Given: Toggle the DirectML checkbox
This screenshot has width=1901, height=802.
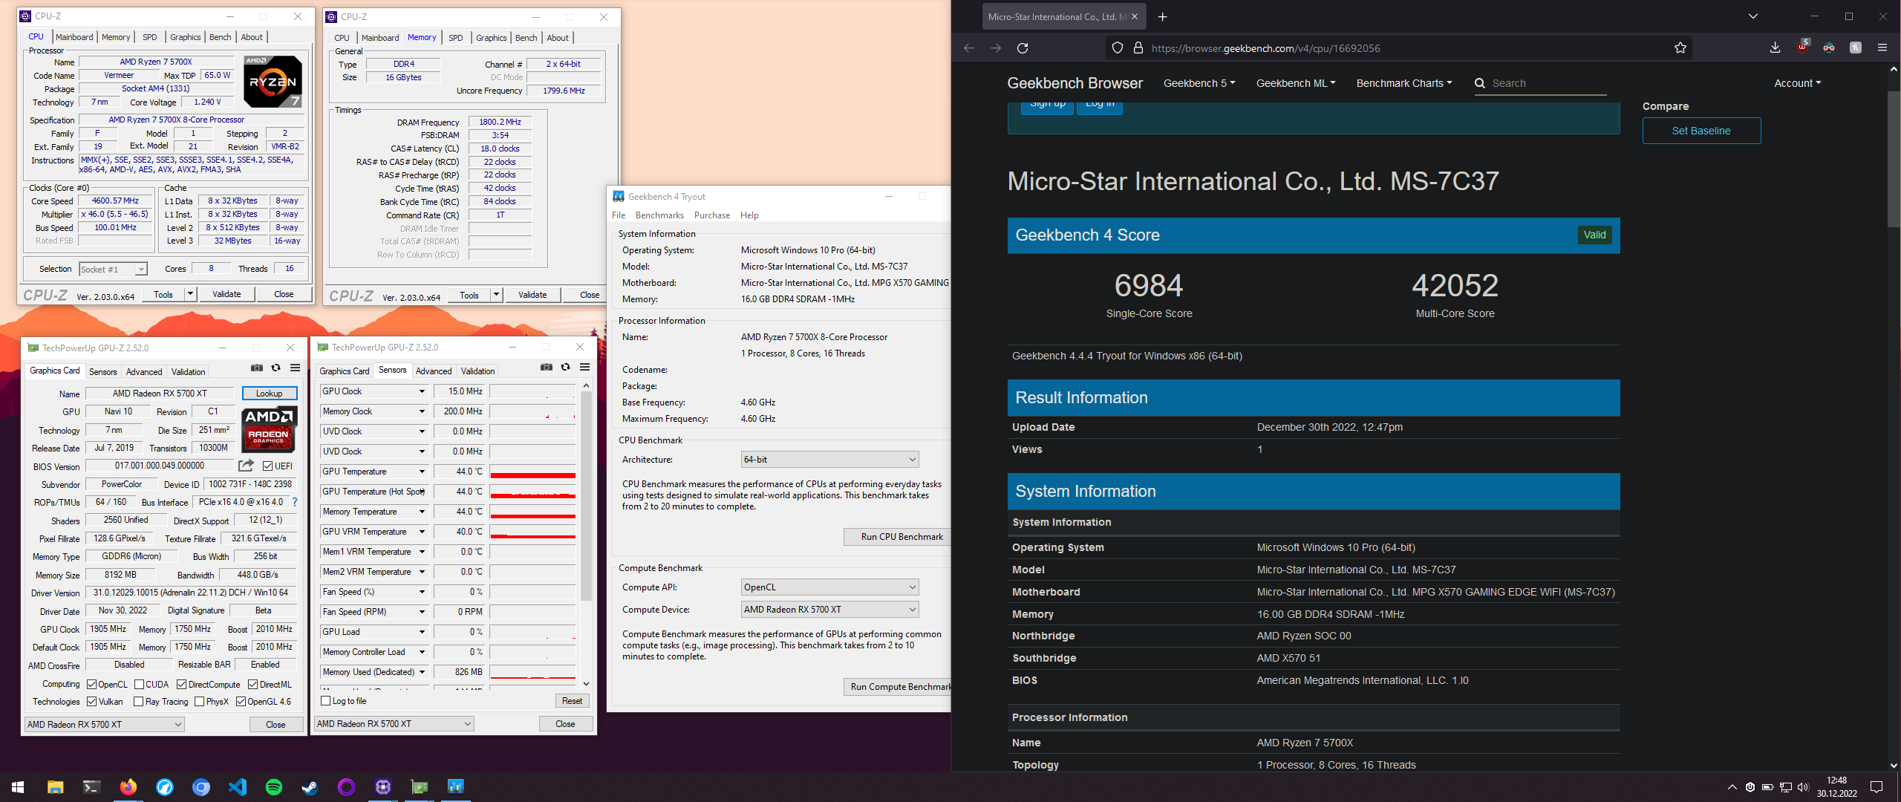Looking at the screenshot, I should pyautogui.click(x=253, y=685).
